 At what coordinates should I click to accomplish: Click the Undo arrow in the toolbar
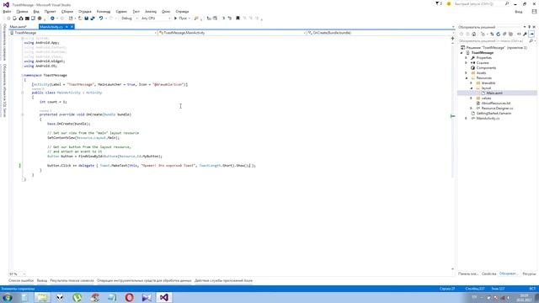pyautogui.click(x=101, y=19)
